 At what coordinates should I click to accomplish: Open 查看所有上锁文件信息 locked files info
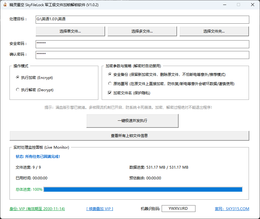point(129,136)
